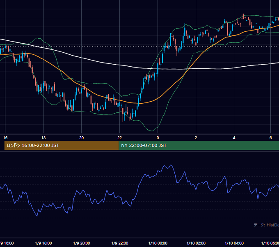Click the 1/9 22:00 date label
This screenshot has width=279, height=247.
[119, 243]
